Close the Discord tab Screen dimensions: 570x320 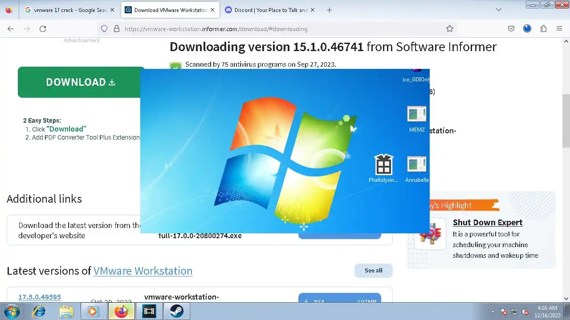click(312, 10)
